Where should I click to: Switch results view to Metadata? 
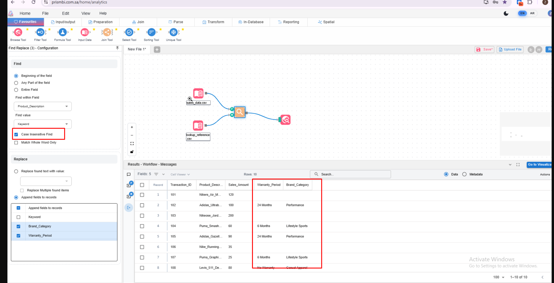(x=465, y=174)
